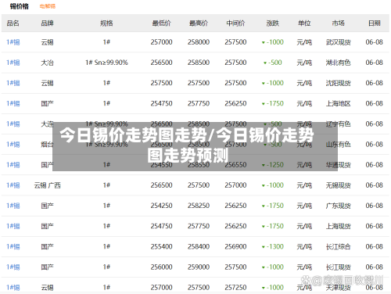Viewport: 391px width, 294px height.
Task: Select the 武汉现货 market cell
Action: coord(338,42)
